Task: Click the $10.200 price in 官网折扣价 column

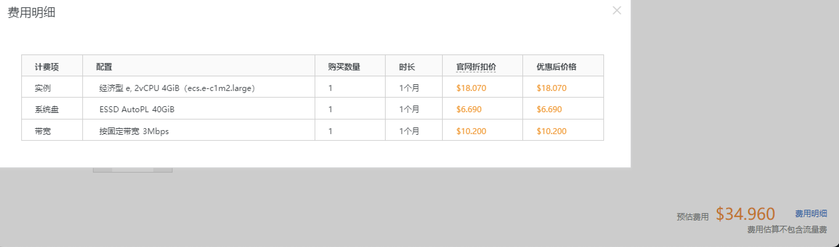Action: coord(471,131)
